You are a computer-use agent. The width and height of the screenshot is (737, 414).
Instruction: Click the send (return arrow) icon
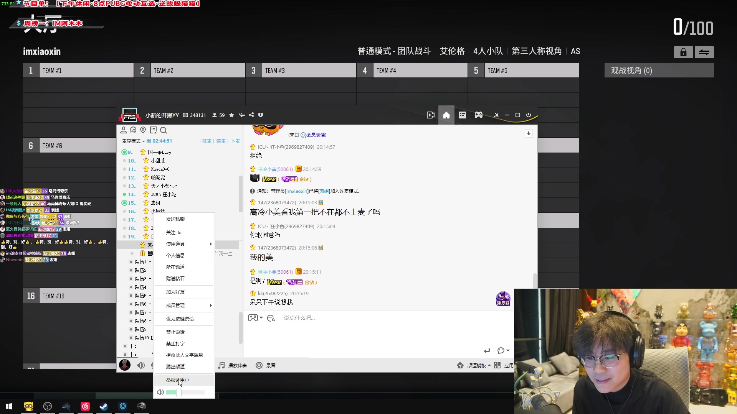point(487,351)
